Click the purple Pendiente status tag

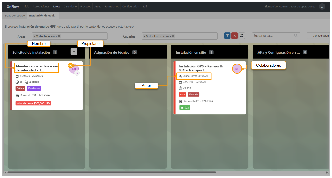click(34, 88)
